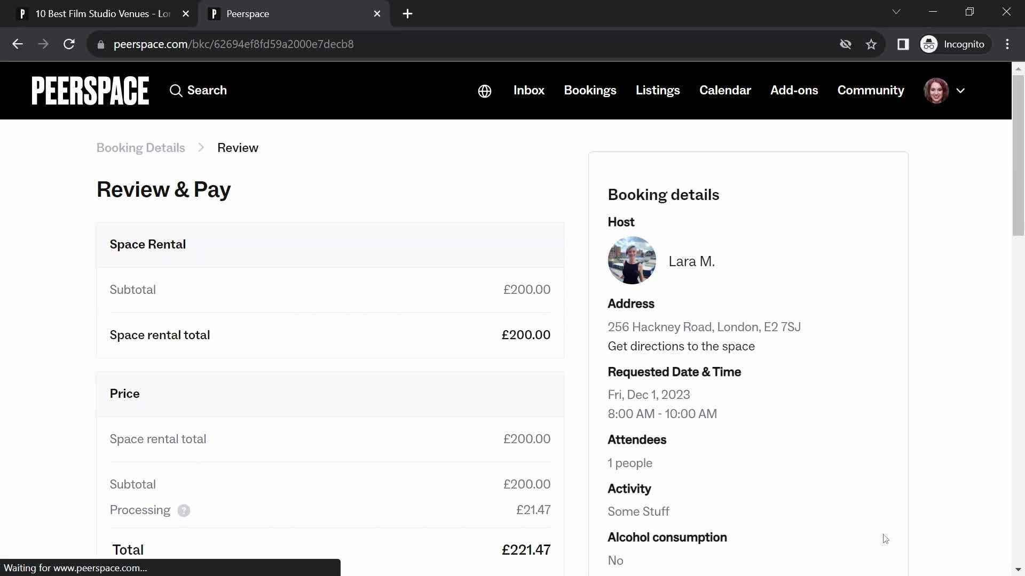Open the Search tool

[199, 91]
